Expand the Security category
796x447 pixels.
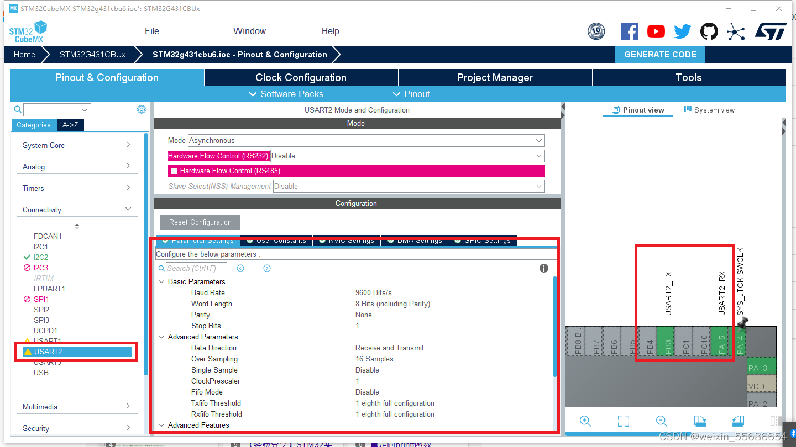77,428
